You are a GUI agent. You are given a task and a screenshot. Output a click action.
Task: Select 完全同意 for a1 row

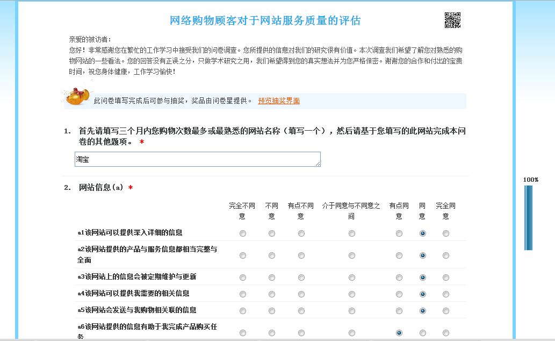coord(446,233)
